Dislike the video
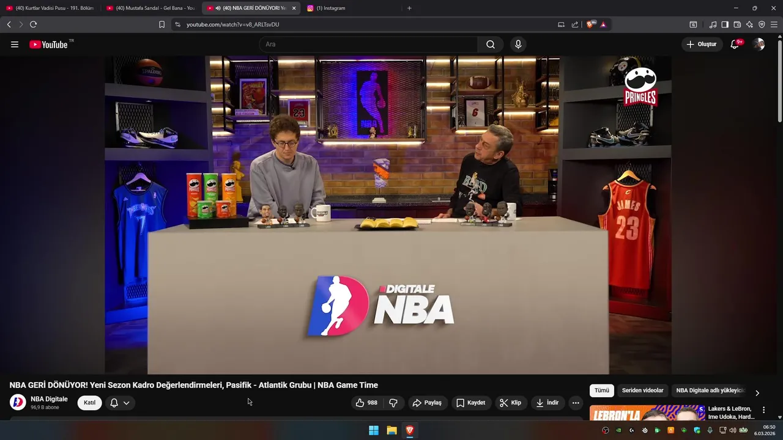Viewport: 783px width, 440px height. (393, 403)
